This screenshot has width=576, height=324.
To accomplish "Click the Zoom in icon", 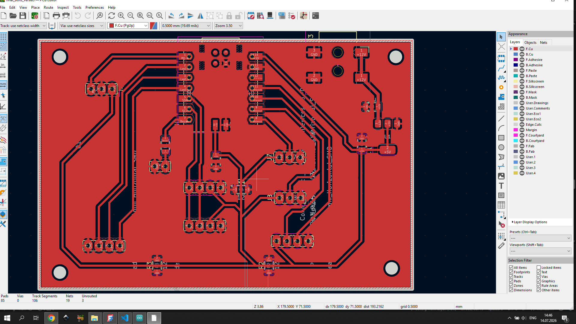I will [121, 16].
